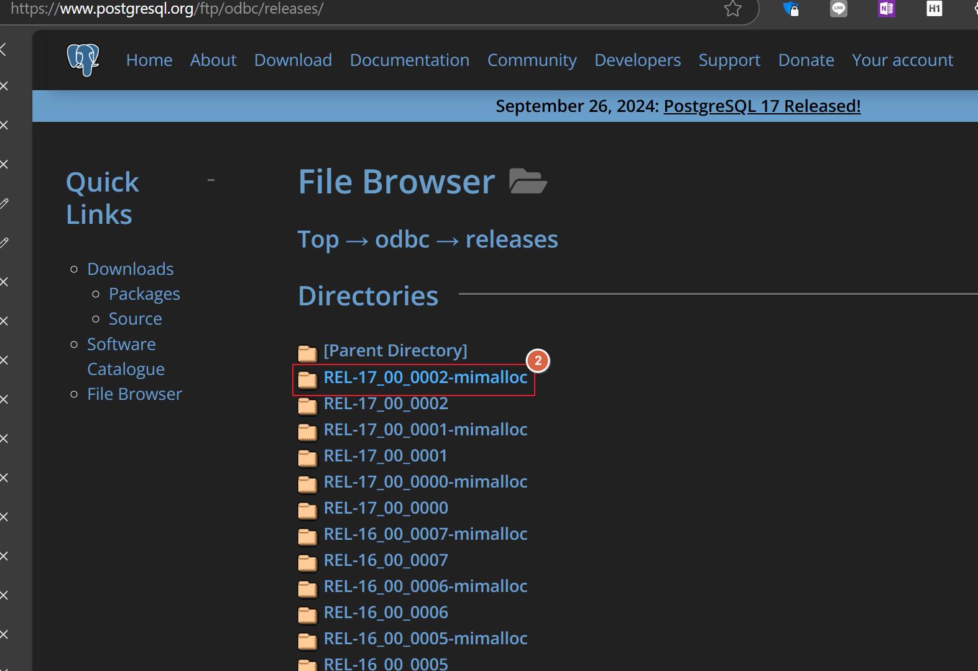Open the Community menu item
Image resolution: width=978 pixels, height=671 pixels.
tap(532, 60)
